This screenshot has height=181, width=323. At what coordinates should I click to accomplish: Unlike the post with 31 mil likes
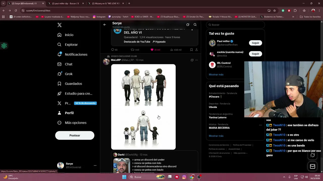click(x=152, y=50)
